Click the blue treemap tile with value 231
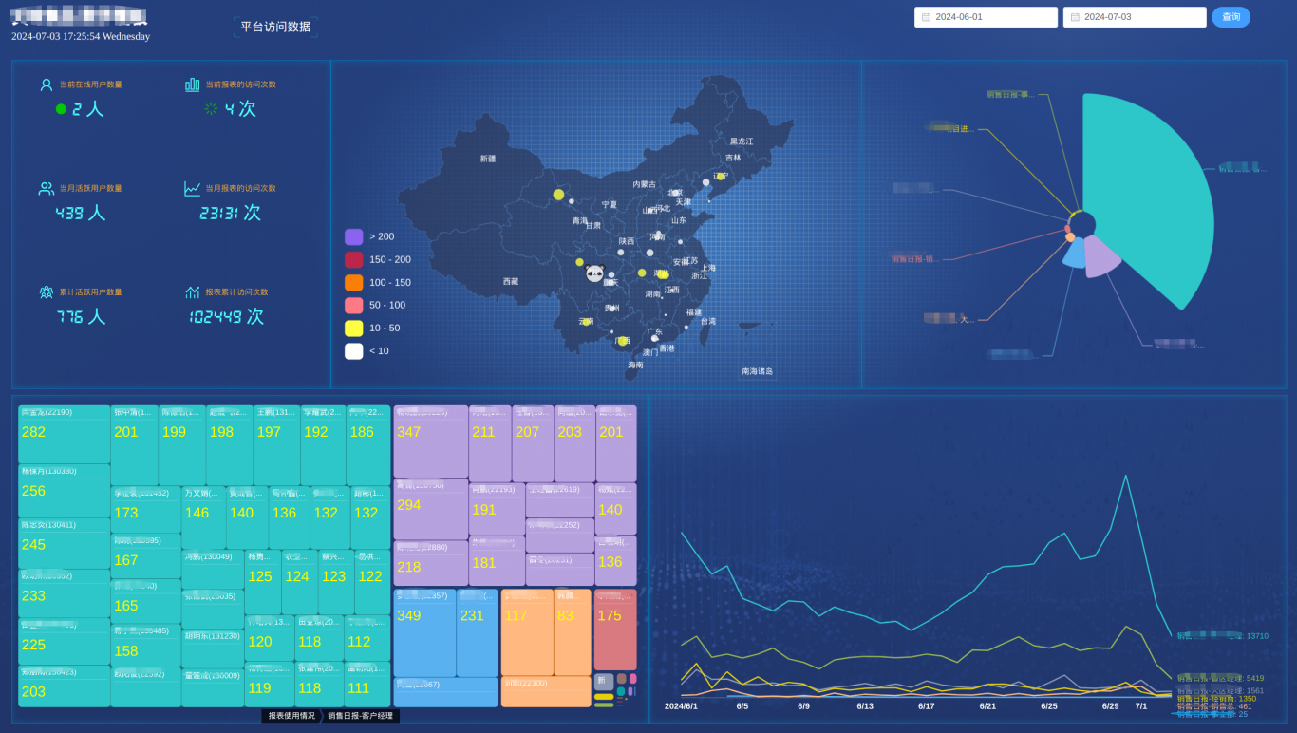1297x733 pixels. [477, 632]
